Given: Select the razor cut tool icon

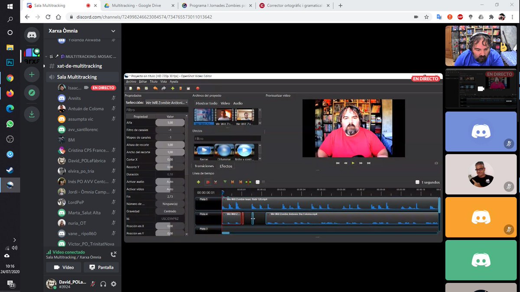Looking at the screenshot, I should tap(216, 182).
